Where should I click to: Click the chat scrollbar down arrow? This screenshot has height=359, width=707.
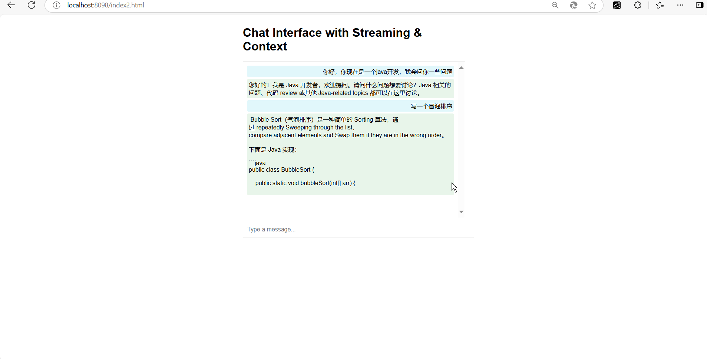[461, 212]
